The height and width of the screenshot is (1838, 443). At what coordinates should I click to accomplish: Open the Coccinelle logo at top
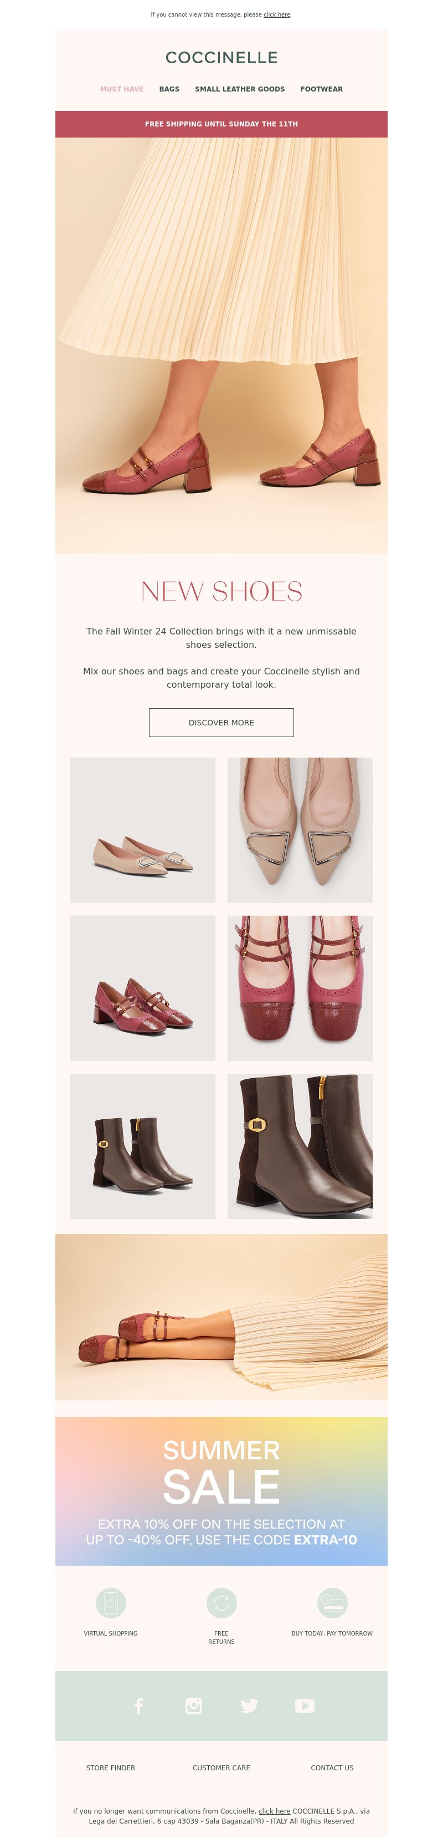tap(221, 58)
